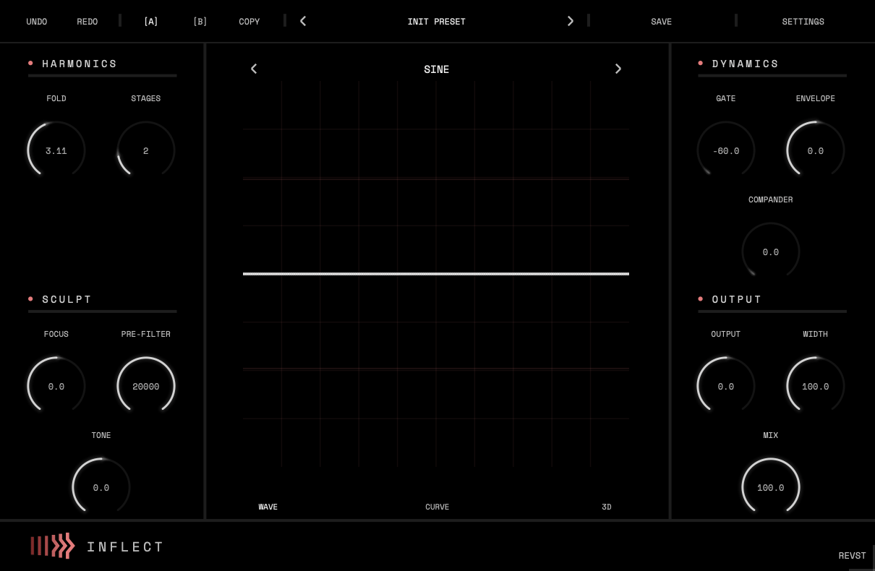The height and width of the screenshot is (571, 875).
Task: Click the SCULPT section title
Action: coord(67,299)
